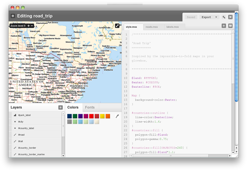The height and width of the screenshot is (170, 247).
Task: Select the red color swatch
Action: click(91, 116)
